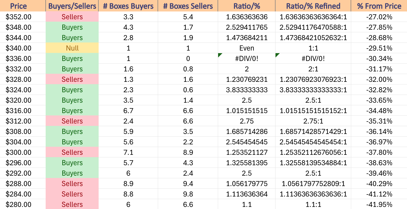407x209 pixels.
Task: Select the -41.95% cell
Action: click(379, 204)
